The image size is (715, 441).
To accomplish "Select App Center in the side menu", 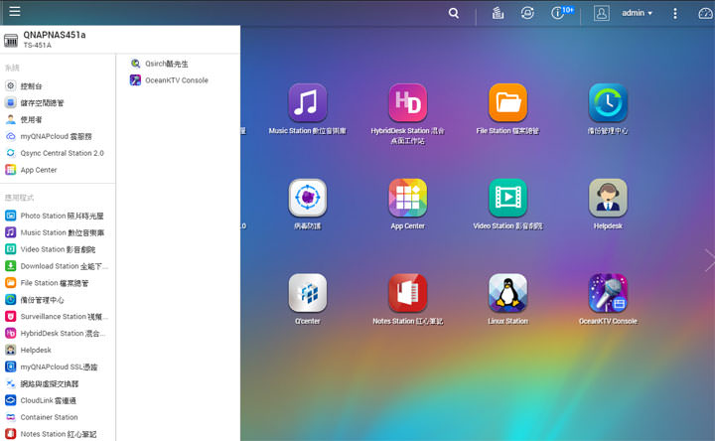I will pyautogui.click(x=38, y=170).
